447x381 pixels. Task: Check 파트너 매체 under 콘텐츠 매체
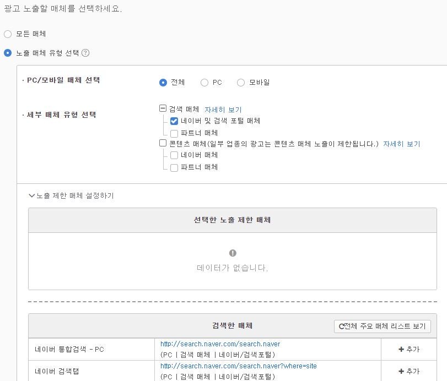(x=174, y=168)
